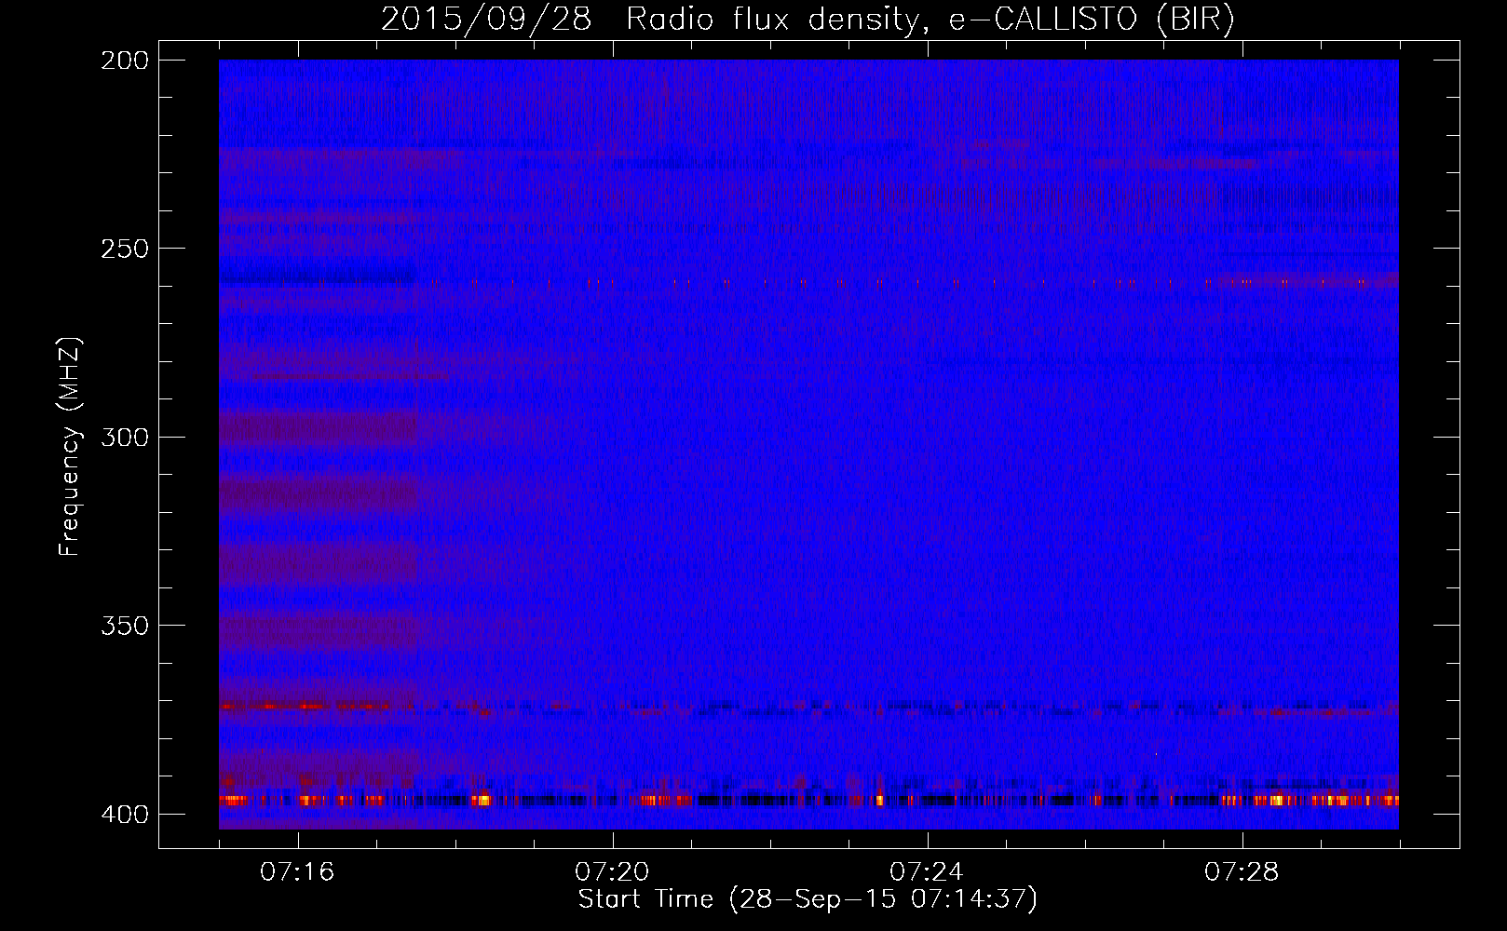
Task: Click the 200 frequency tick label
Action: point(125,61)
